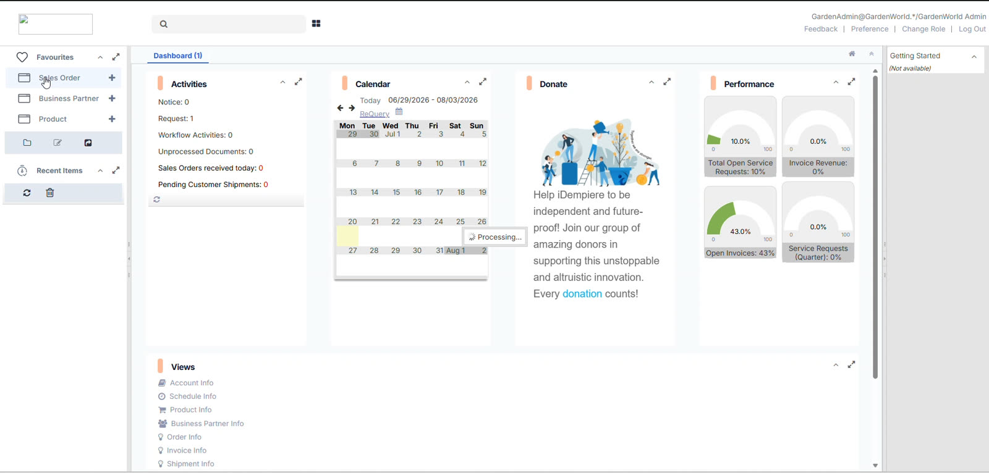Image resolution: width=989 pixels, height=473 pixels.
Task: Click the share arrow icon under Favourites
Action: point(88,143)
